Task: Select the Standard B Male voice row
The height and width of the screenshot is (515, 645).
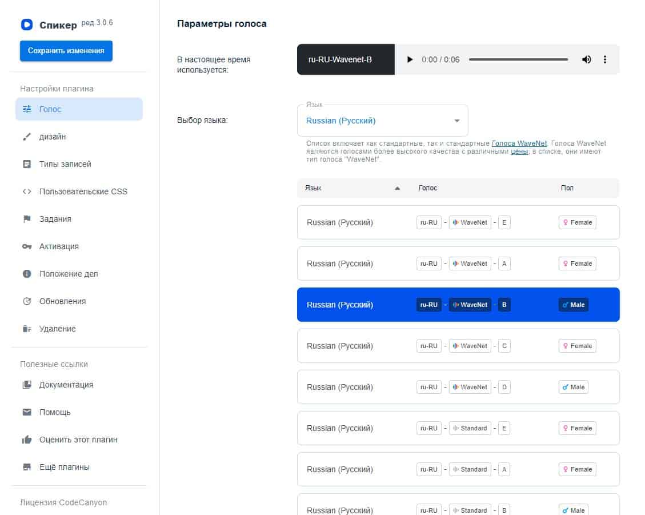Action: (458, 505)
